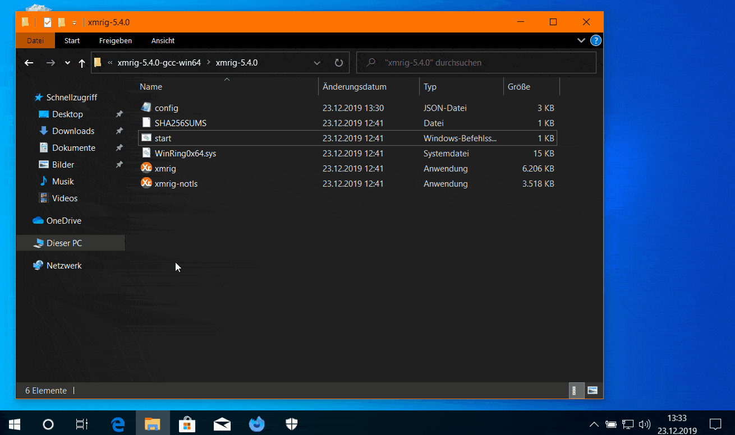Open OneDrive in the navigation pane
The height and width of the screenshot is (435, 735).
tap(63, 220)
